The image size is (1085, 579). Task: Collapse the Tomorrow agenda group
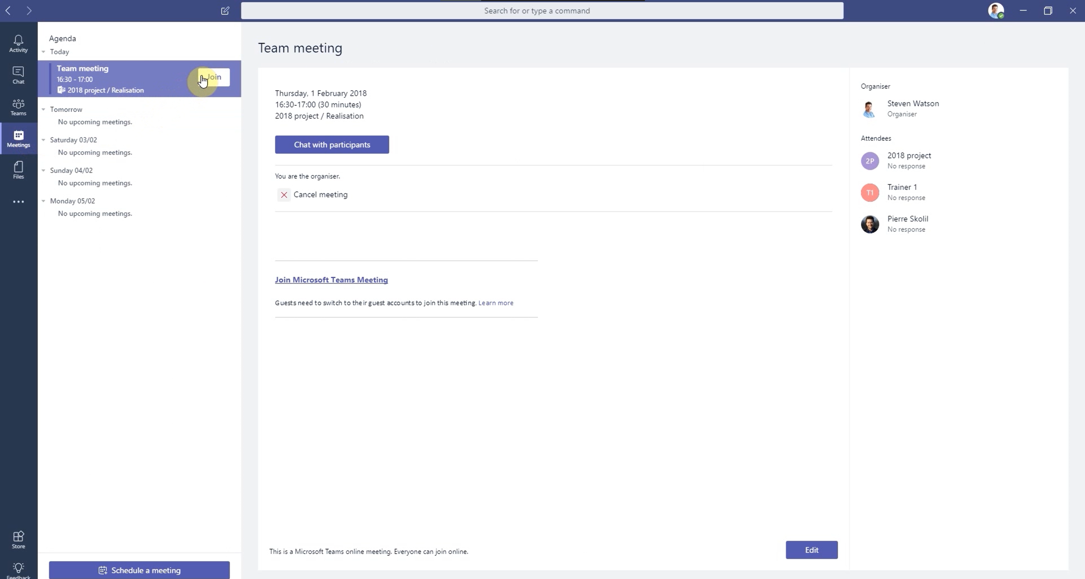coord(43,110)
